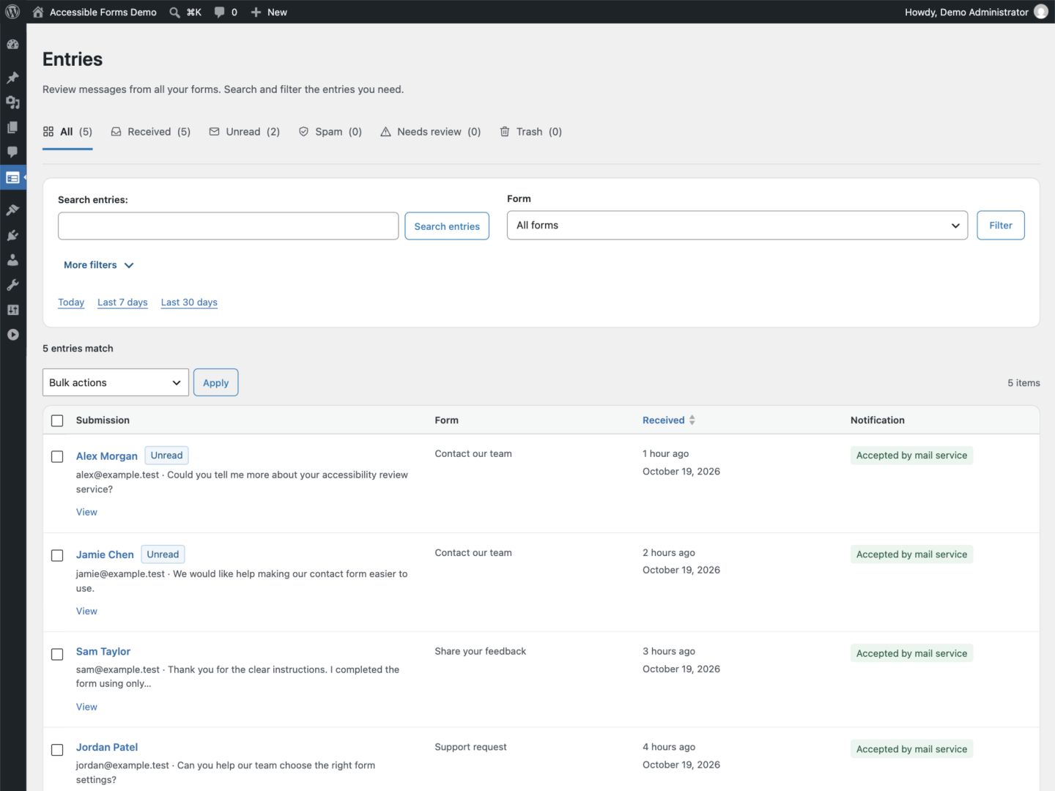This screenshot has height=791, width=1055.
Task: Check the Jordan Patel entry checkbox
Action: [x=57, y=750]
